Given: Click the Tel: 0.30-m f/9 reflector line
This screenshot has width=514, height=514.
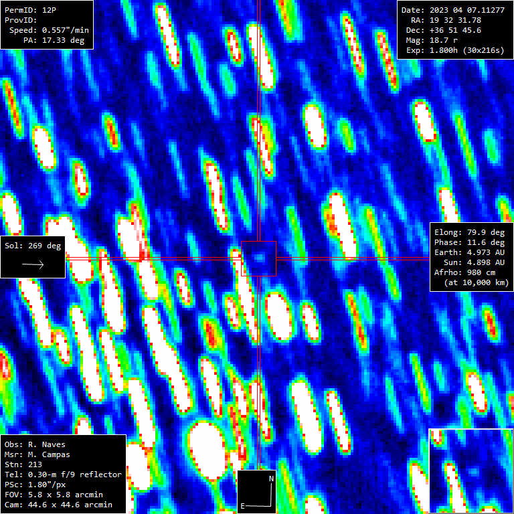Looking at the screenshot, I should [x=63, y=475].
